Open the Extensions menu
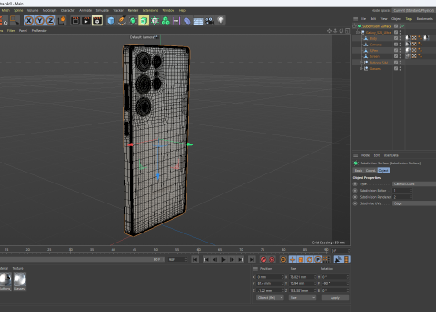Image resolution: width=436 pixels, height=327 pixels. tap(150, 10)
